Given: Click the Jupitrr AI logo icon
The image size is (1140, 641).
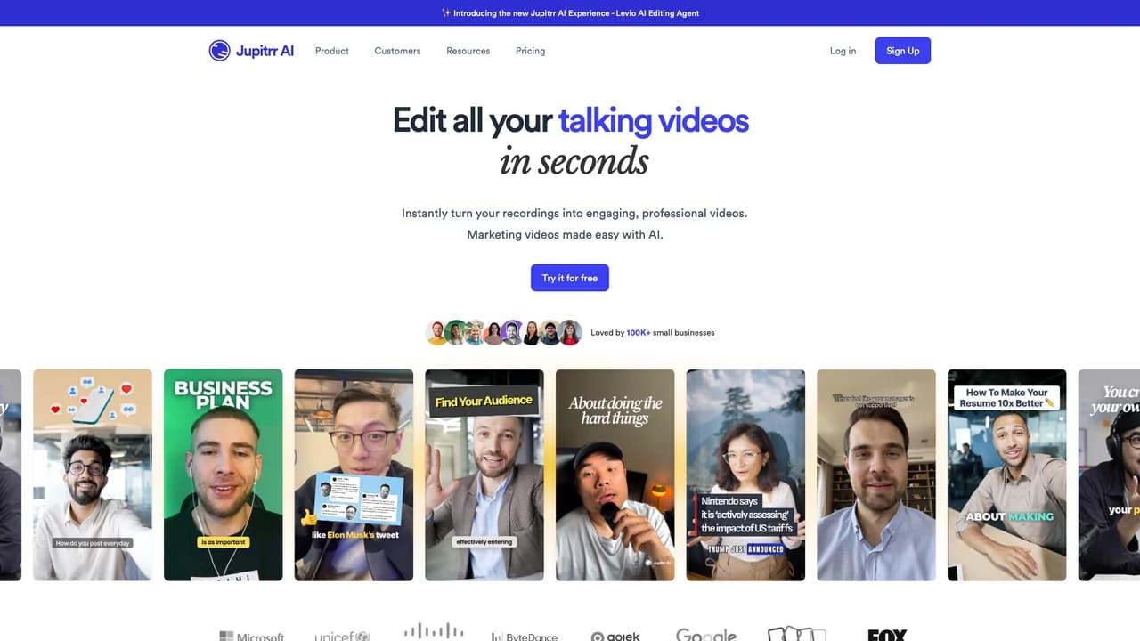Looking at the screenshot, I should coord(219,51).
